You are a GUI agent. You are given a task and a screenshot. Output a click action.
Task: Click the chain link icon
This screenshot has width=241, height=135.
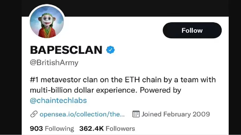(x=34, y=114)
